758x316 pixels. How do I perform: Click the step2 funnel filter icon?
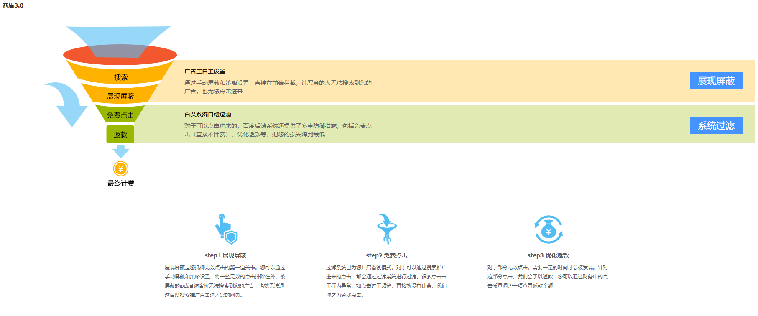tap(387, 229)
